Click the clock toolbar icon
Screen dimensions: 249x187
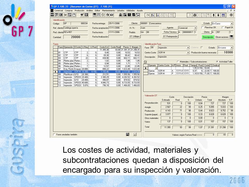(103, 15)
